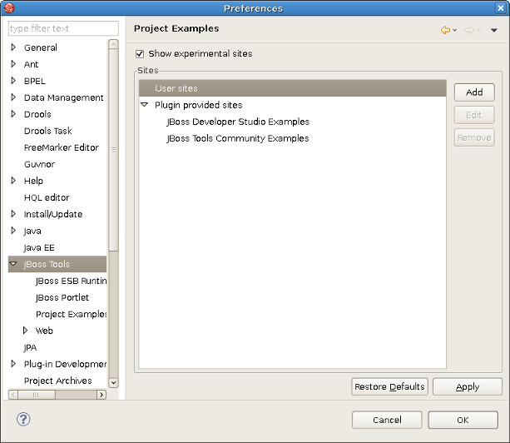Click the back navigation arrow icon
Screen dimensions: 510x443
click(x=445, y=30)
